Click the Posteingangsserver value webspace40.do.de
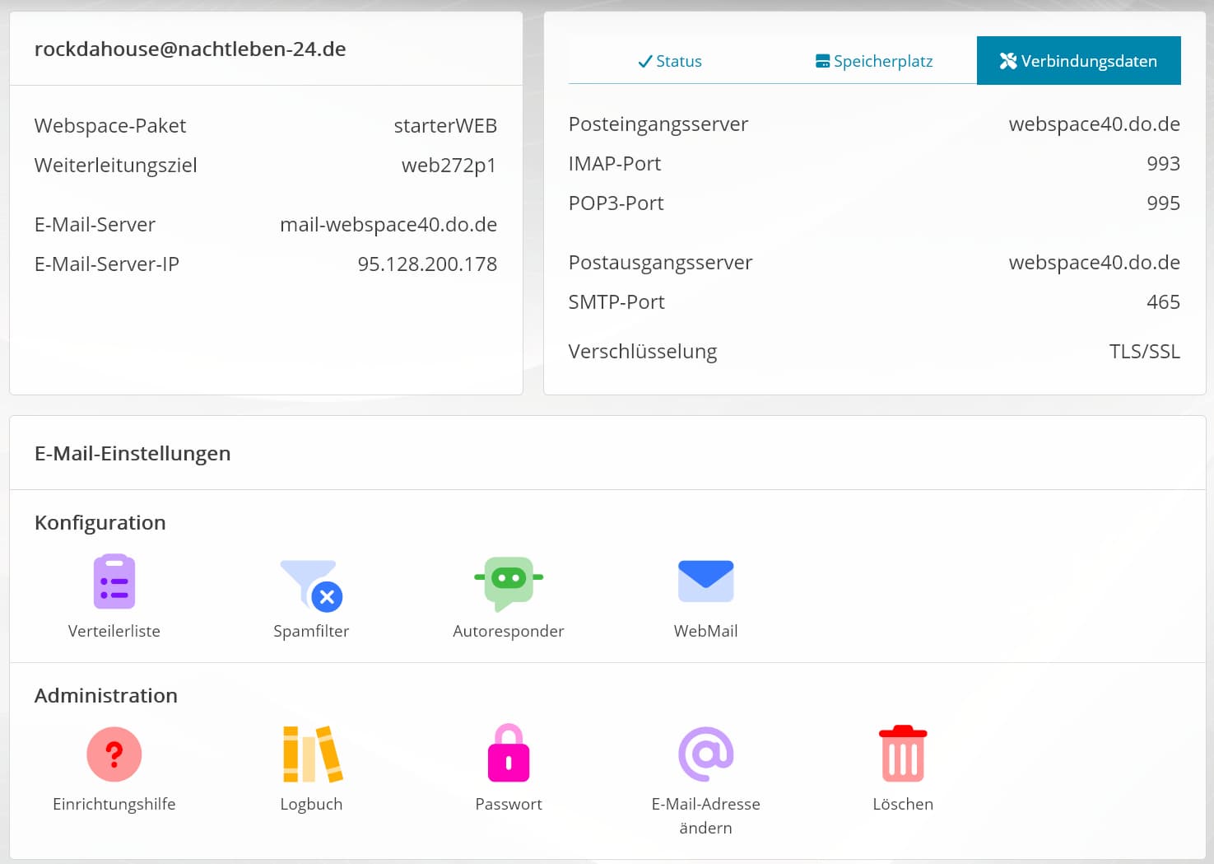This screenshot has width=1214, height=864. click(1094, 124)
